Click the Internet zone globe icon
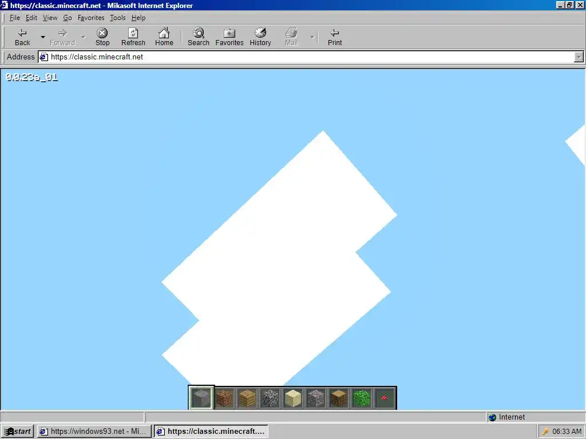 click(493, 417)
